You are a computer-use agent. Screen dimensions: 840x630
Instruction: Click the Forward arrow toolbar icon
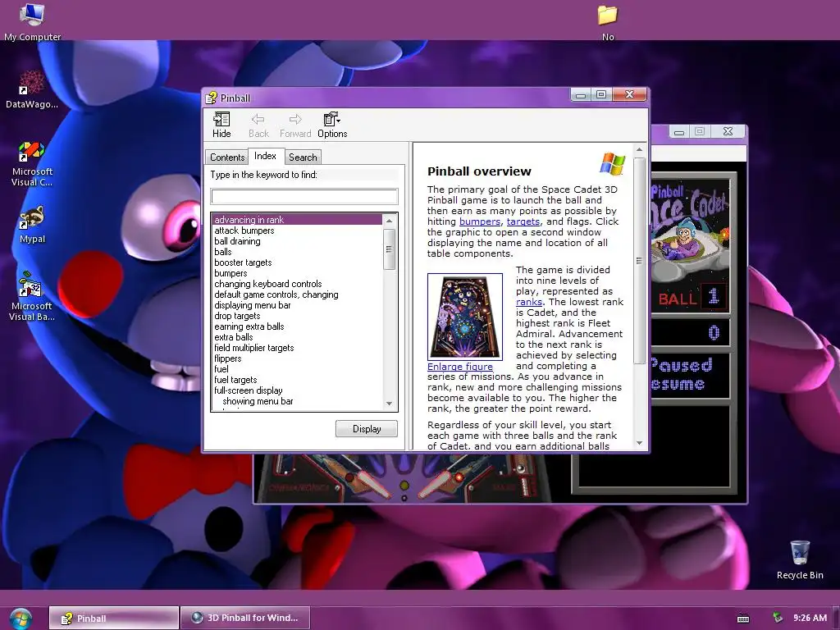coord(295,125)
